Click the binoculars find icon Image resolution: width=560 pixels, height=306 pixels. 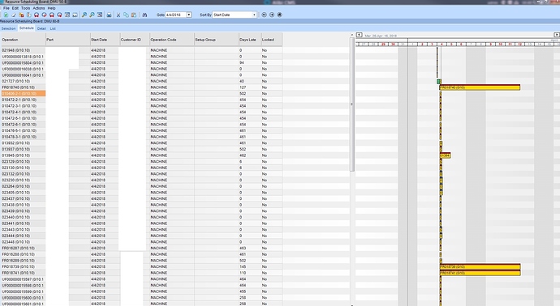tap(144, 15)
